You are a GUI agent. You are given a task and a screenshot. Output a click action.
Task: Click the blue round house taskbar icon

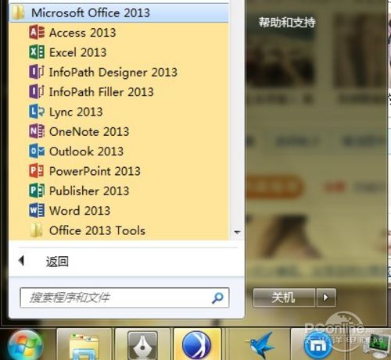point(317,346)
